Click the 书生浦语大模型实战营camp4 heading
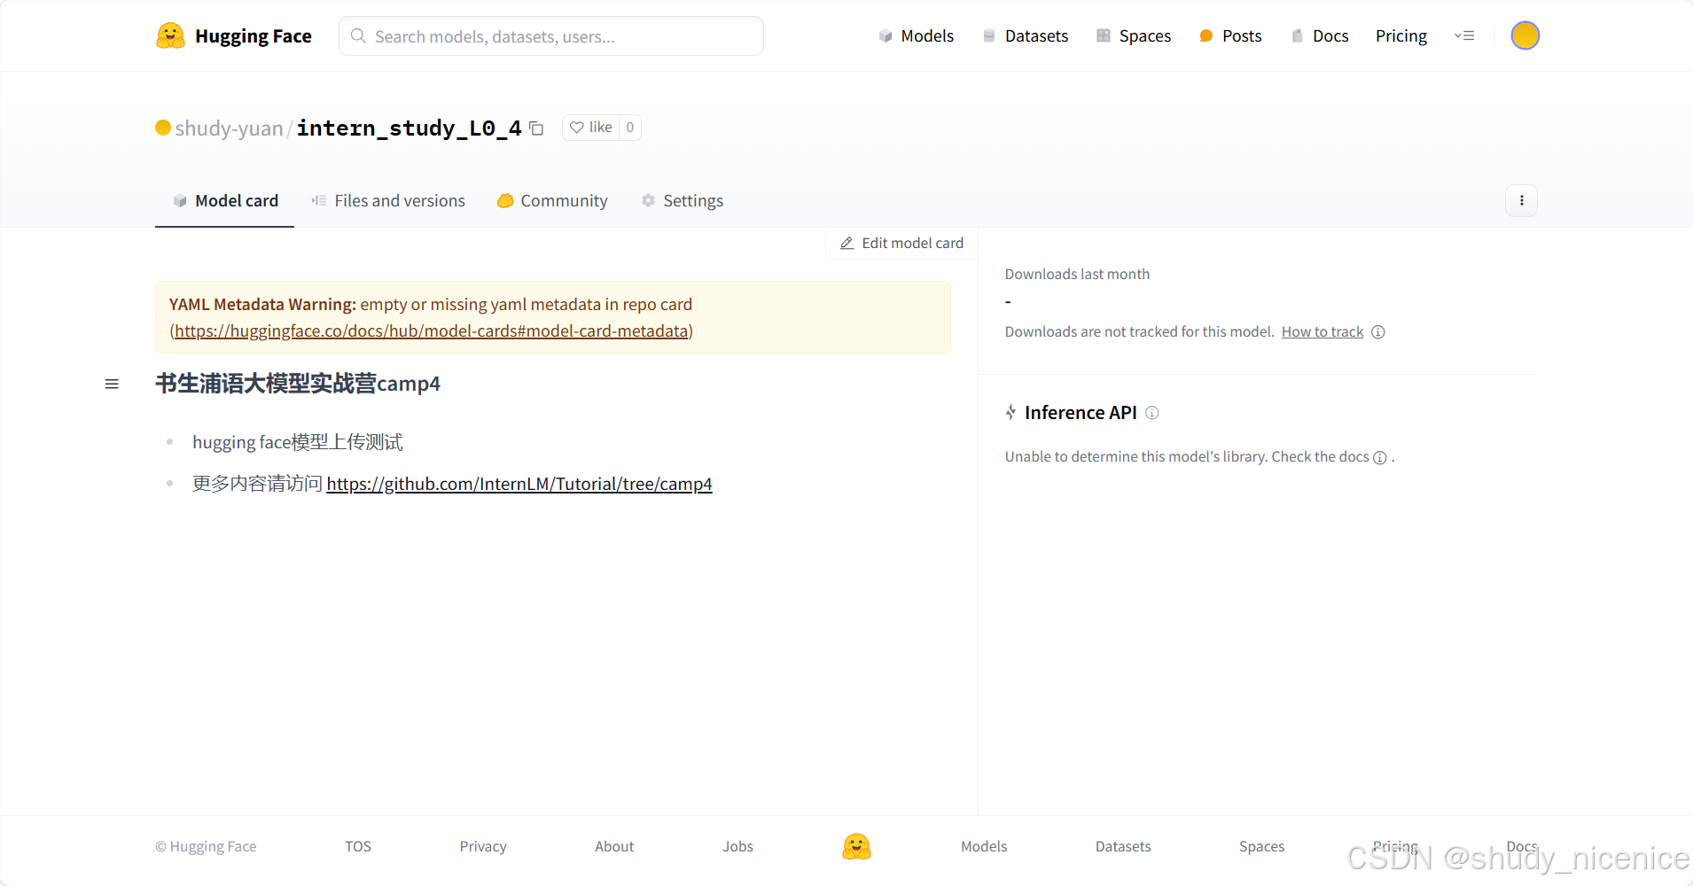This screenshot has height=886, width=1693. [298, 384]
